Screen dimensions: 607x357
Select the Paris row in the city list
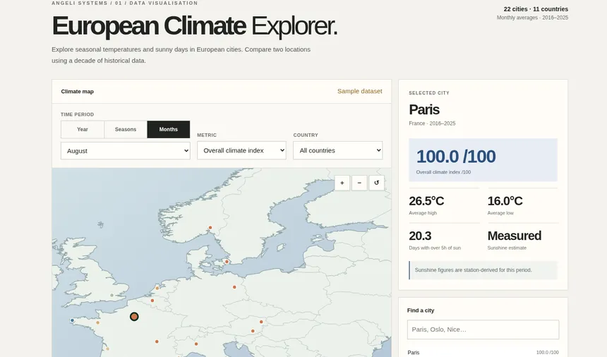click(x=483, y=352)
